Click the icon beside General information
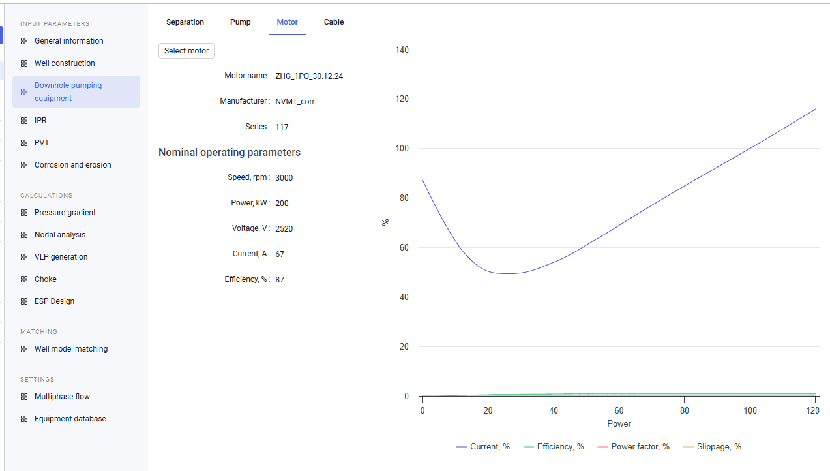 pyautogui.click(x=24, y=41)
